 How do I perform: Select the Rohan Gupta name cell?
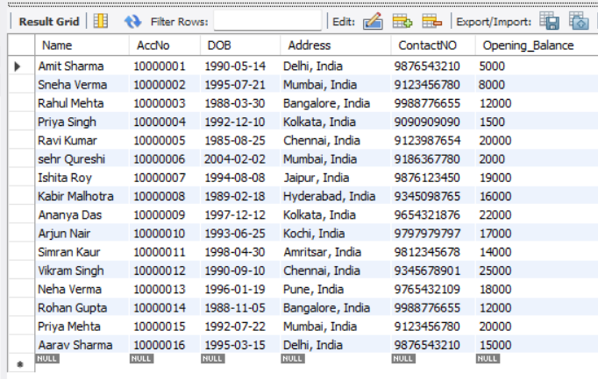coord(82,308)
